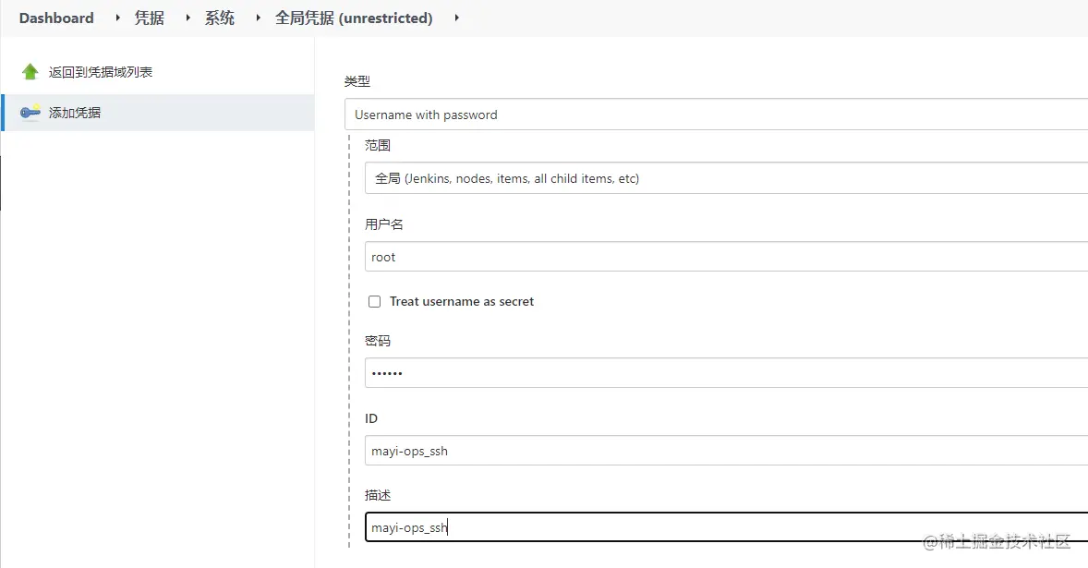
Task: Open 全局凭据 (unrestricted) breadcrumb
Action: point(354,18)
